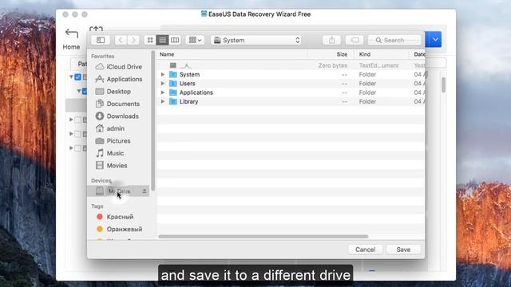Screen dimensions: 511x287
Task: Expand the Library folder row
Action: click(163, 101)
